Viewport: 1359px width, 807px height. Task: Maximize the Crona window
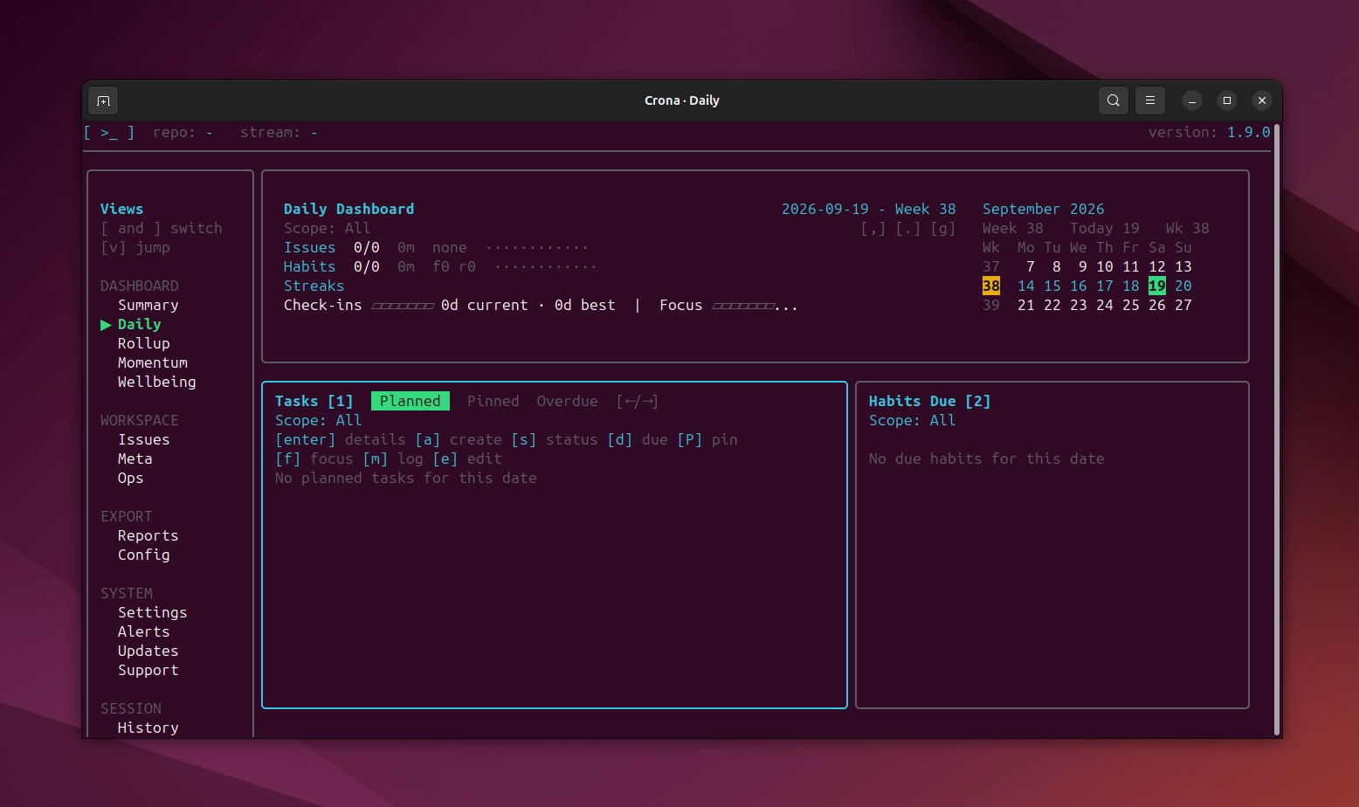pos(1226,100)
